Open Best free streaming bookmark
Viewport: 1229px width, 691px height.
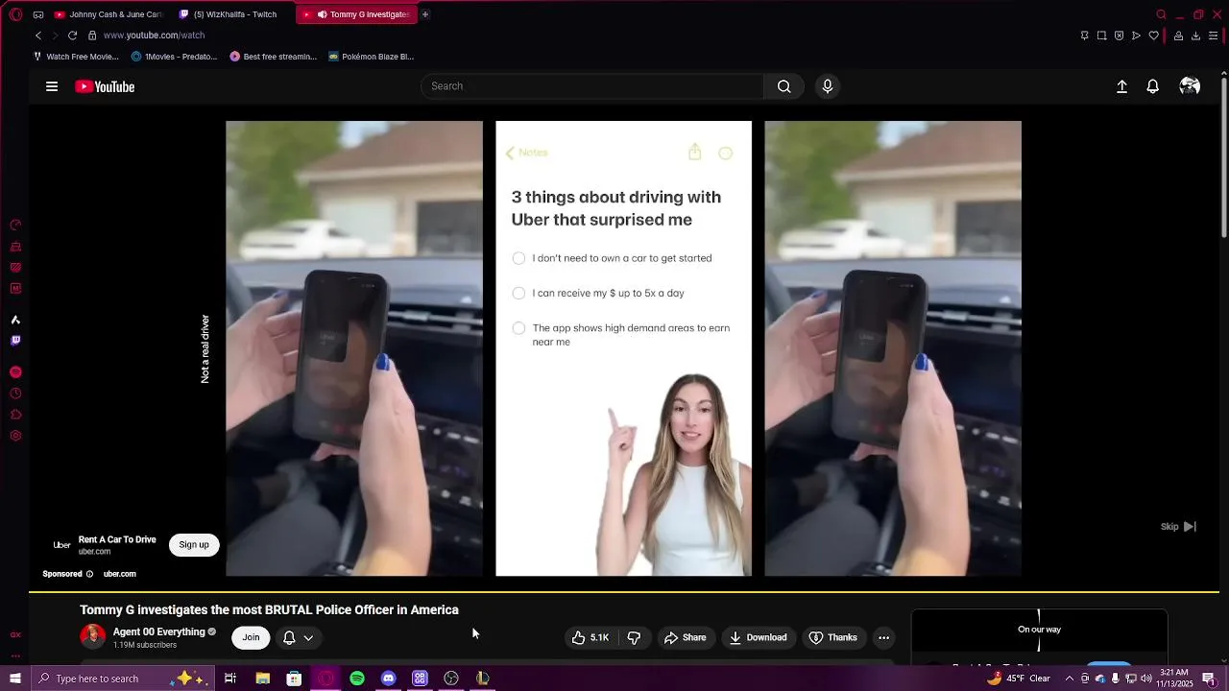[273, 57]
